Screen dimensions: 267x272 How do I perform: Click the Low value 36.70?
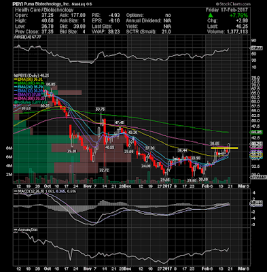pos(48,27)
